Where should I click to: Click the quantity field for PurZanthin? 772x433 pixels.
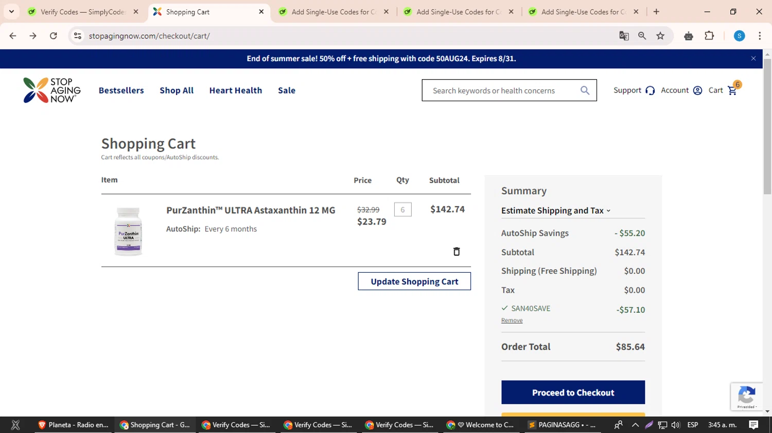point(402,210)
